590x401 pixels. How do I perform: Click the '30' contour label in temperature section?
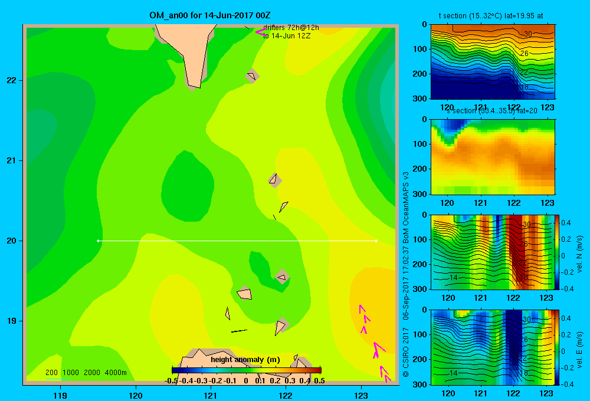pos(528,34)
